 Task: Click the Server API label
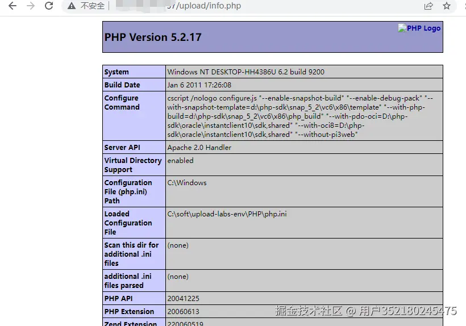(x=122, y=147)
